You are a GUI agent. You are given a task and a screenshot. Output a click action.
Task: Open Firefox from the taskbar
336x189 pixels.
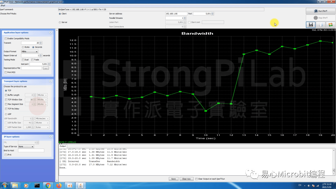click(x=59, y=186)
